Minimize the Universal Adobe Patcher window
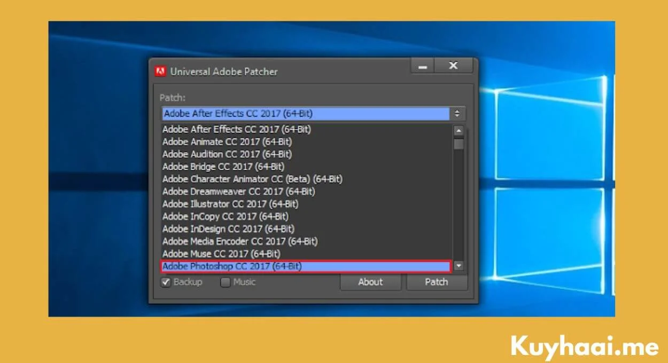668x363 pixels. coord(423,66)
